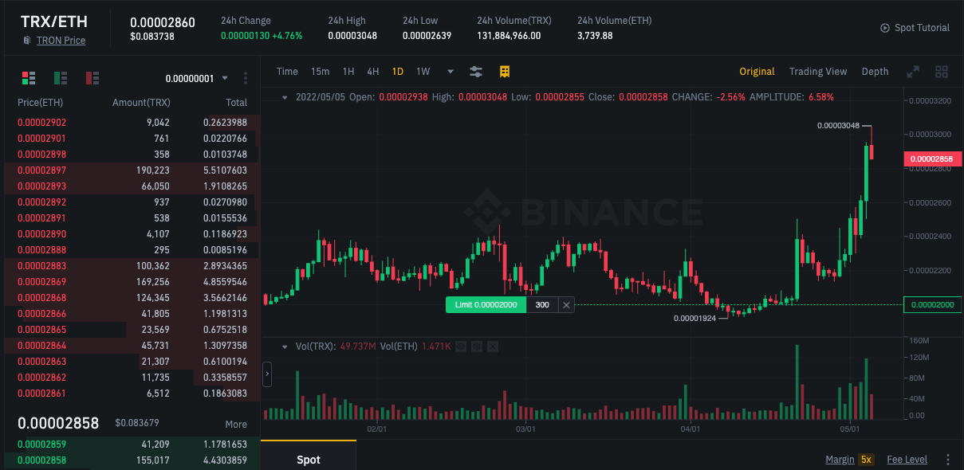Click the 24h Volume(TRX) value 131,884,966.00
The height and width of the screenshot is (470, 964).
pos(509,35)
